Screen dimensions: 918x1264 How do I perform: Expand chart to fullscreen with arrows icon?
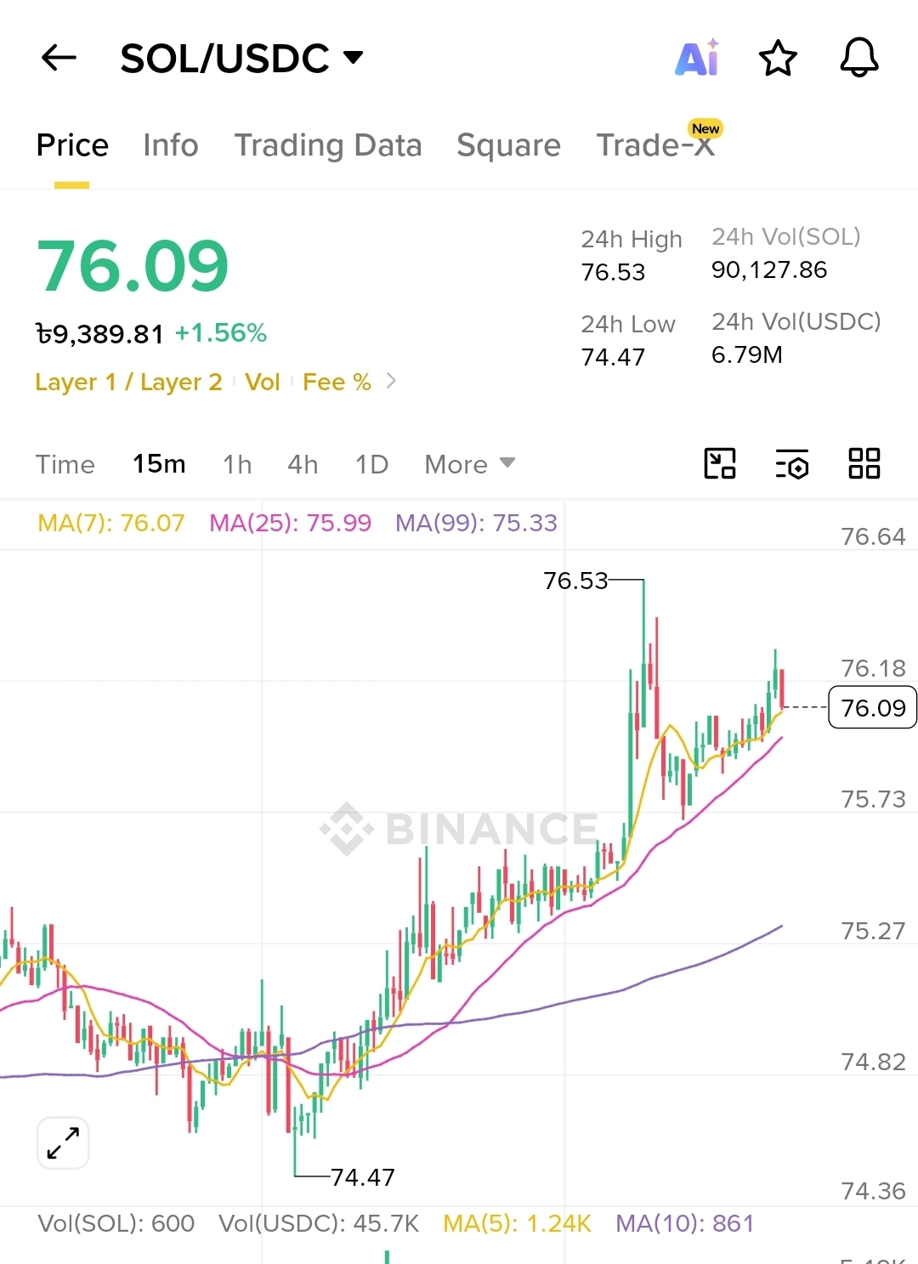(63, 1143)
